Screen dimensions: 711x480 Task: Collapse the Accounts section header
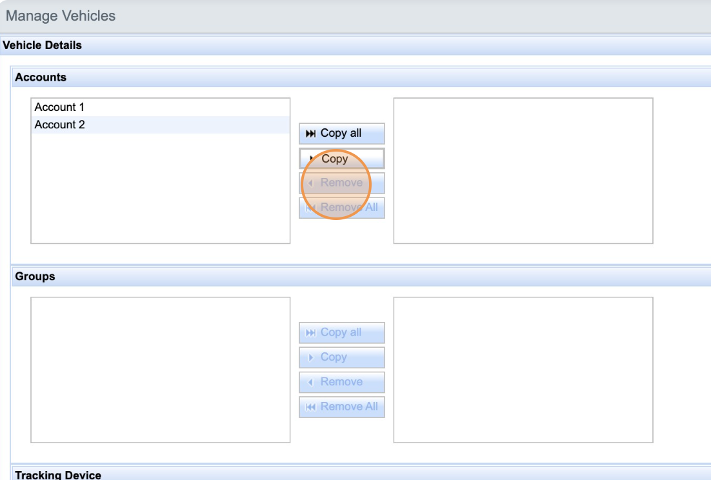point(41,77)
